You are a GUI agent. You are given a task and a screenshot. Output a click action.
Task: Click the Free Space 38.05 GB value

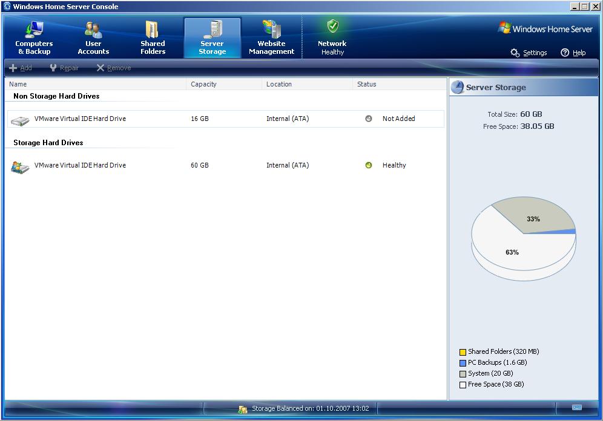pos(537,126)
